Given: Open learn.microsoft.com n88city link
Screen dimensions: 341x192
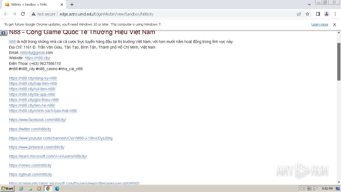Looking at the screenshot, I should 48,156.
